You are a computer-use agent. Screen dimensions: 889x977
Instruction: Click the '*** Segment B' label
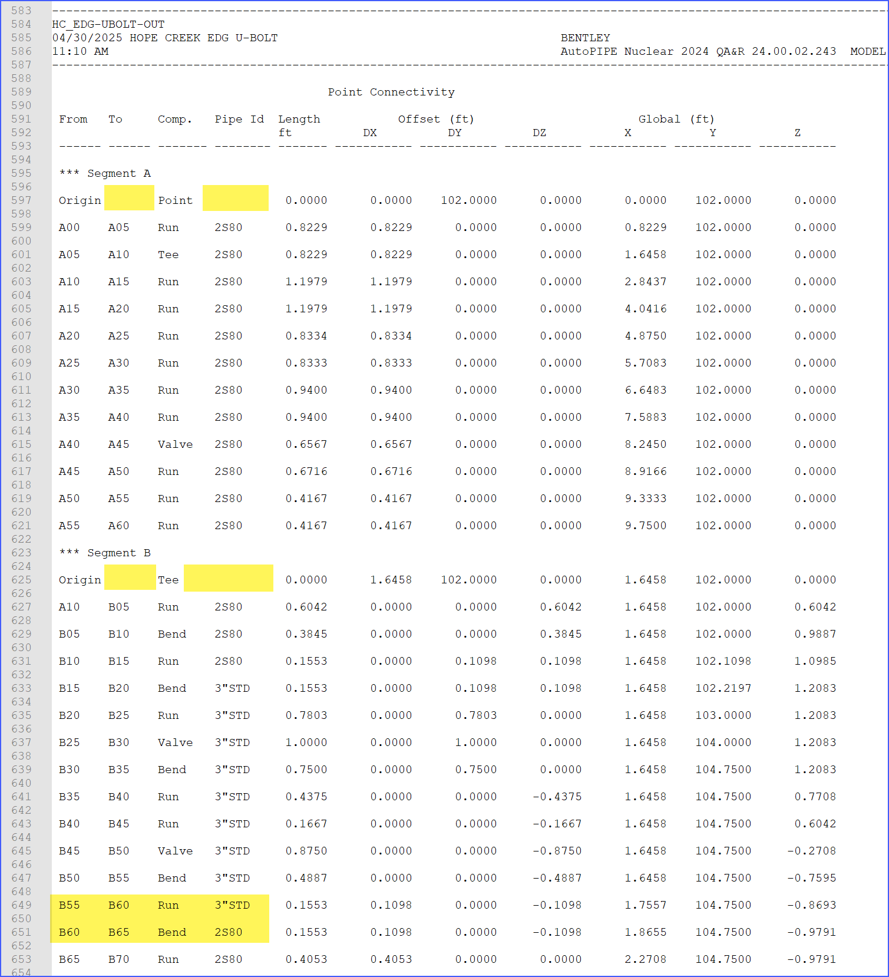coord(105,553)
